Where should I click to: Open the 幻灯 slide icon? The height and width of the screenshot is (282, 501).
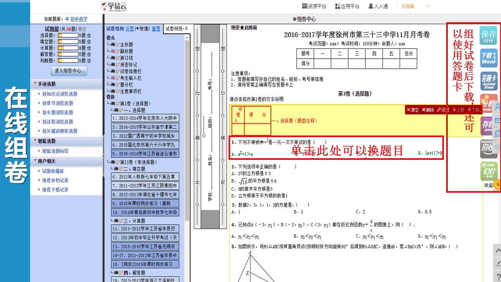488,171
